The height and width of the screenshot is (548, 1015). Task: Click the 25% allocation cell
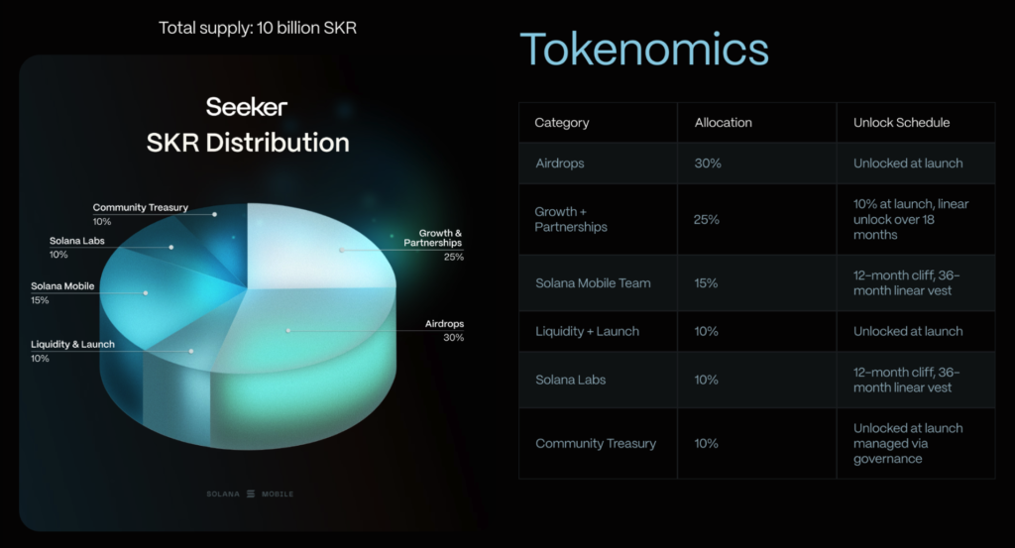pos(707,219)
